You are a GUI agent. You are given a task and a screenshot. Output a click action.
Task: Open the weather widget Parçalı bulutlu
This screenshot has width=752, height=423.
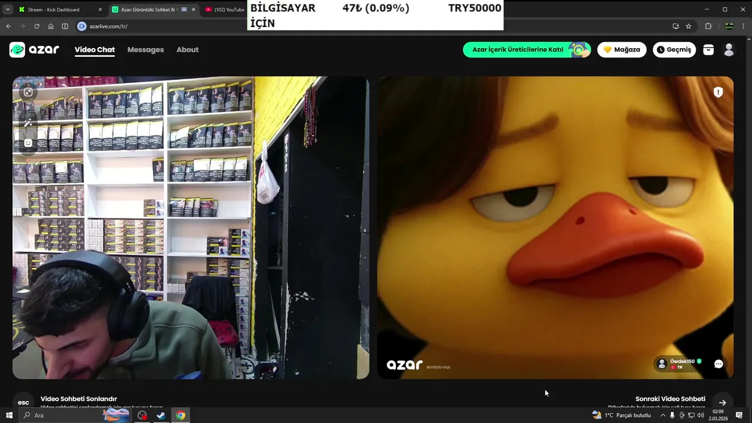point(622,415)
